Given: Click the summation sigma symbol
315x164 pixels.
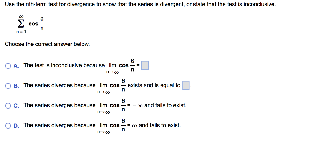Looking at the screenshot, I should click(21, 24).
